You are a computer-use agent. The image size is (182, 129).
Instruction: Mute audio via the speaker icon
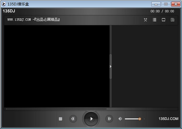tap(120, 119)
